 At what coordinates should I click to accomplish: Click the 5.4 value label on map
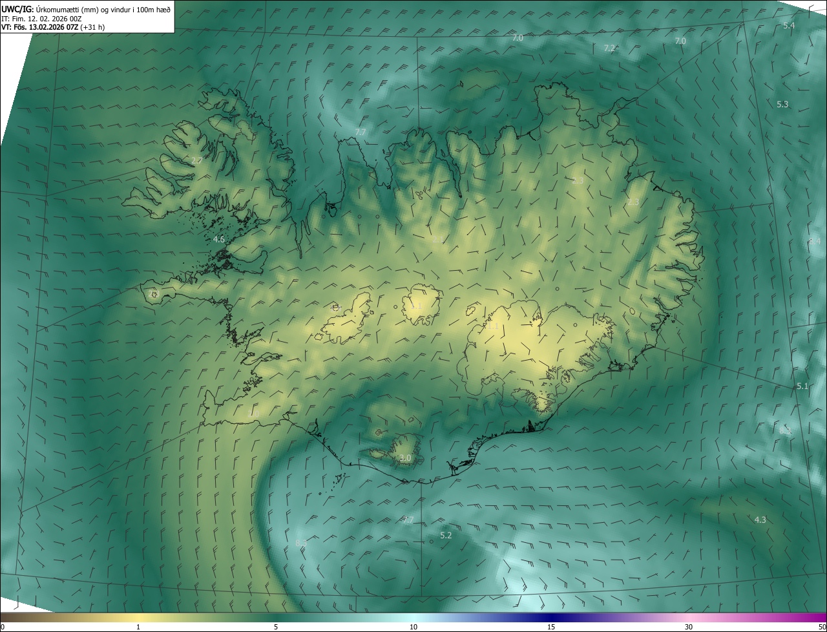(x=789, y=25)
